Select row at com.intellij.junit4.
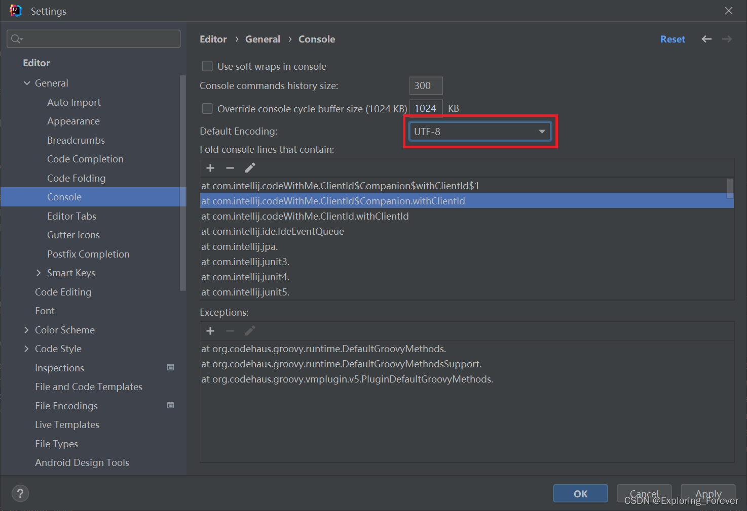This screenshot has height=511, width=747. (x=467, y=277)
